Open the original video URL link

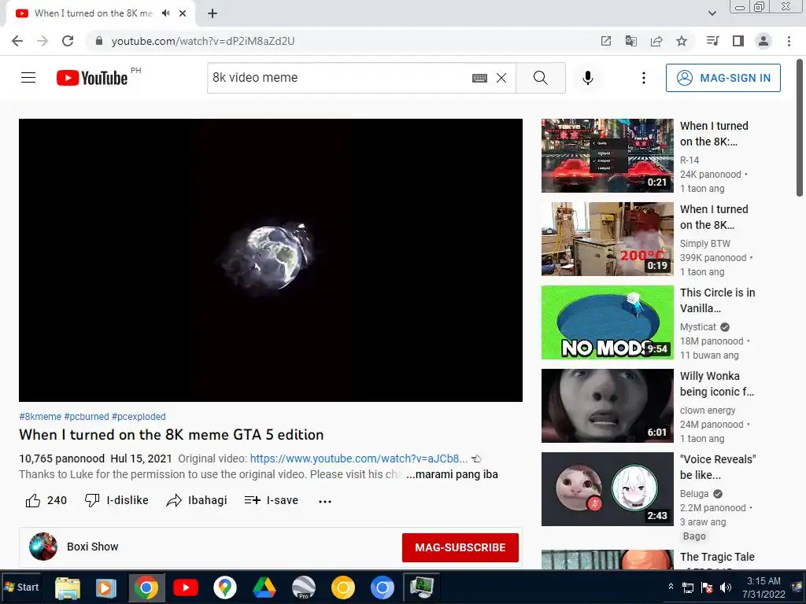358,459
